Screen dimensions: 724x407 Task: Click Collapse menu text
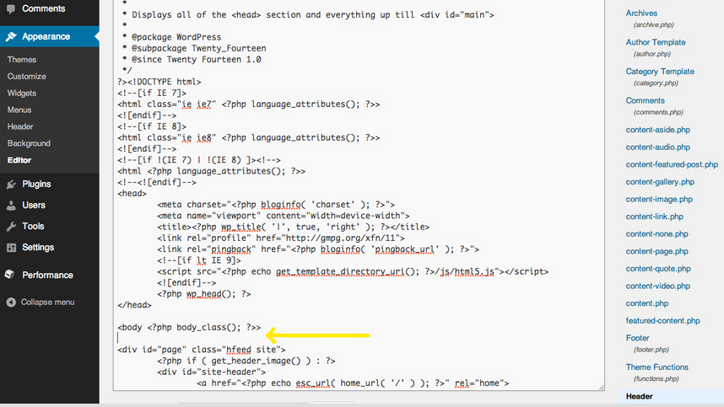coord(47,303)
